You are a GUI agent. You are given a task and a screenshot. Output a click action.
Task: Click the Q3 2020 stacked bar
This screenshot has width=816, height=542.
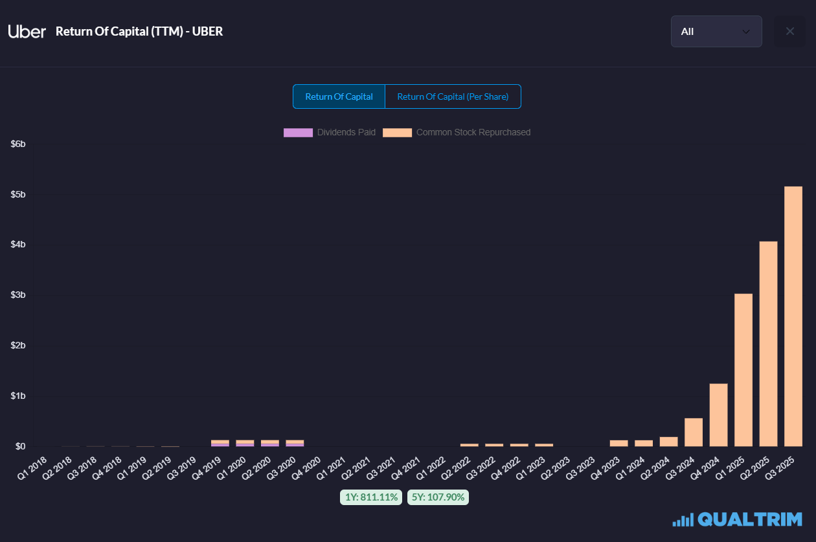tap(295, 443)
